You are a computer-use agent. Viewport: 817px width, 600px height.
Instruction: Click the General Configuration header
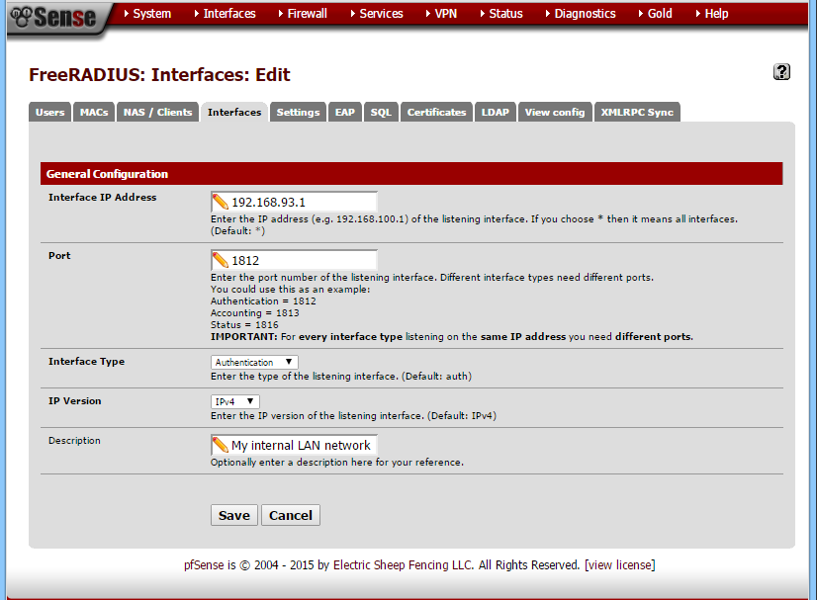click(x=411, y=173)
